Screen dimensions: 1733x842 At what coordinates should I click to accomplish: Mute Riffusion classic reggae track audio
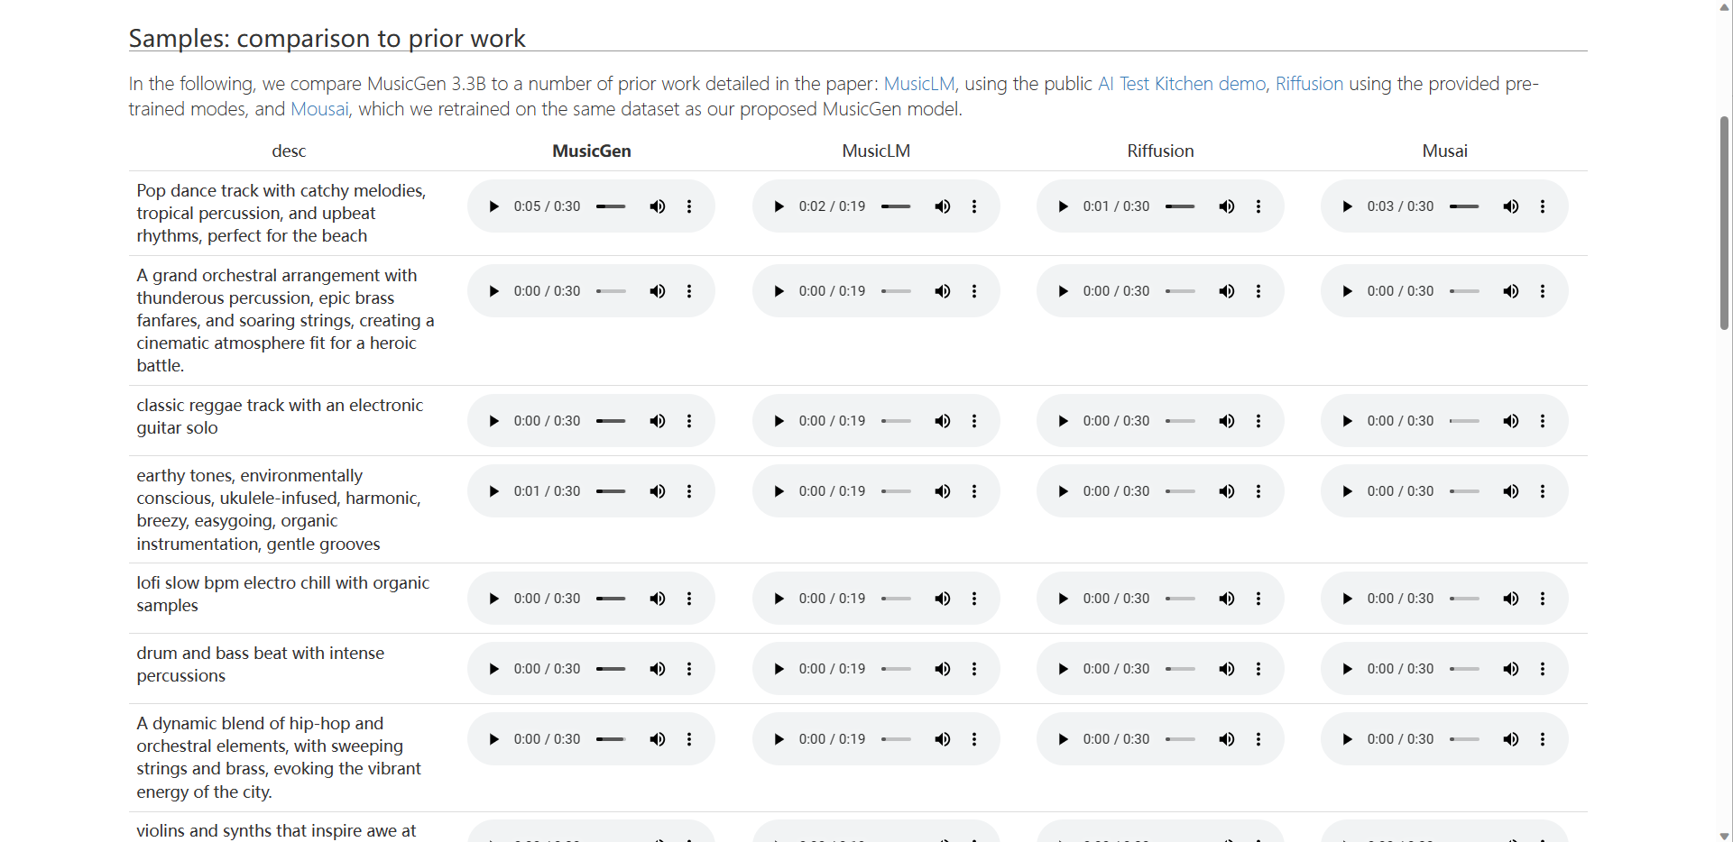1227,421
